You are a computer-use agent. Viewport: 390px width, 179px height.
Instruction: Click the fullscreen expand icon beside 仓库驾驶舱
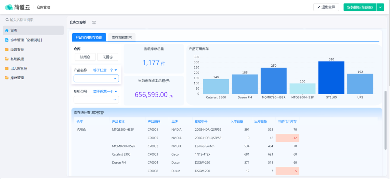click(94, 22)
